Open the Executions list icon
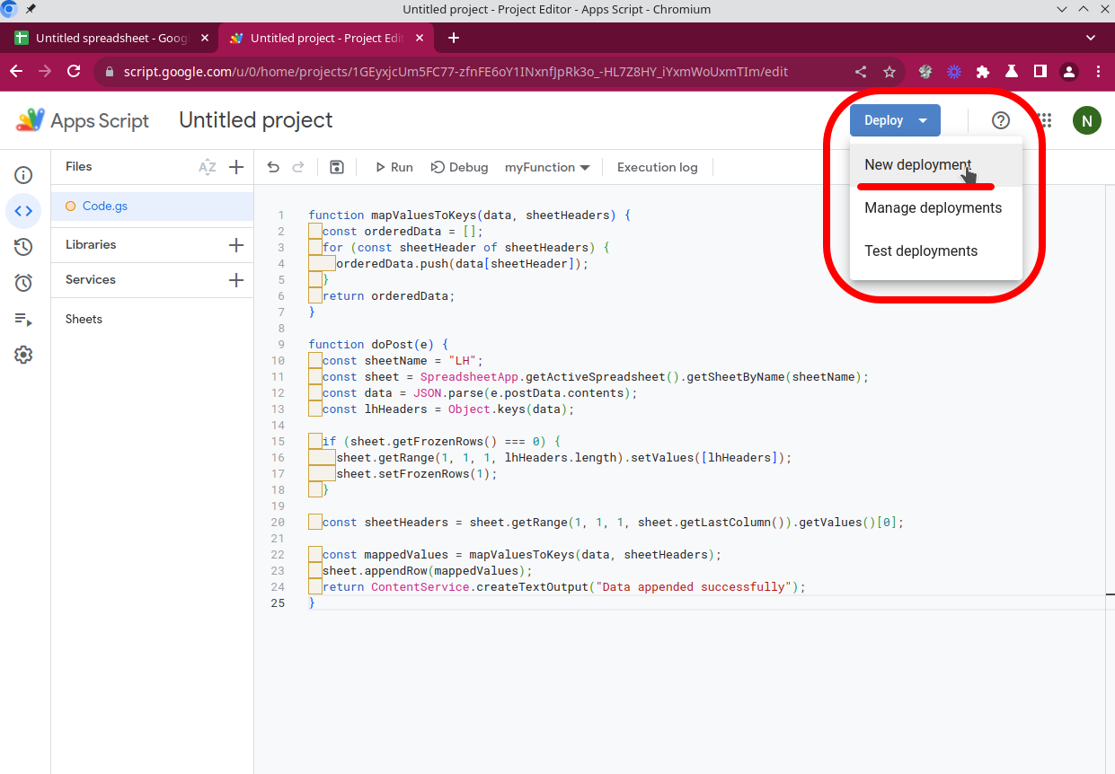The height and width of the screenshot is (774, 1115). [23, 319]
